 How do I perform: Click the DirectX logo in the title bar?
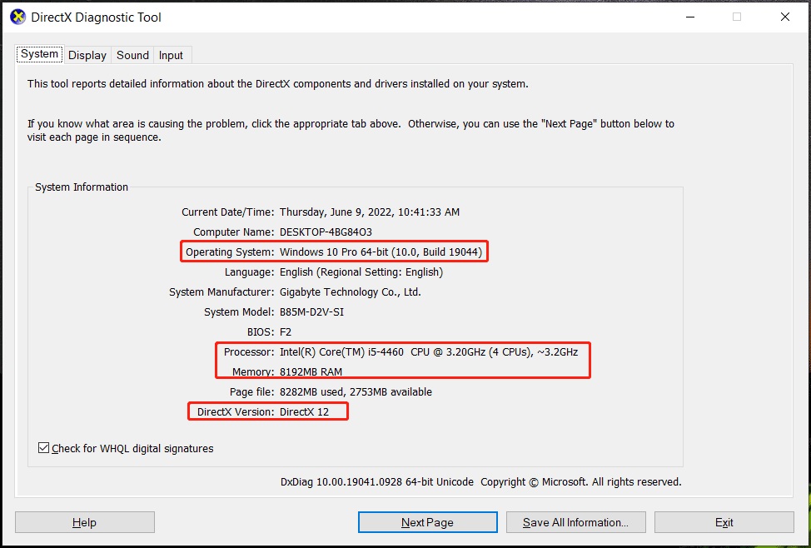17,16
